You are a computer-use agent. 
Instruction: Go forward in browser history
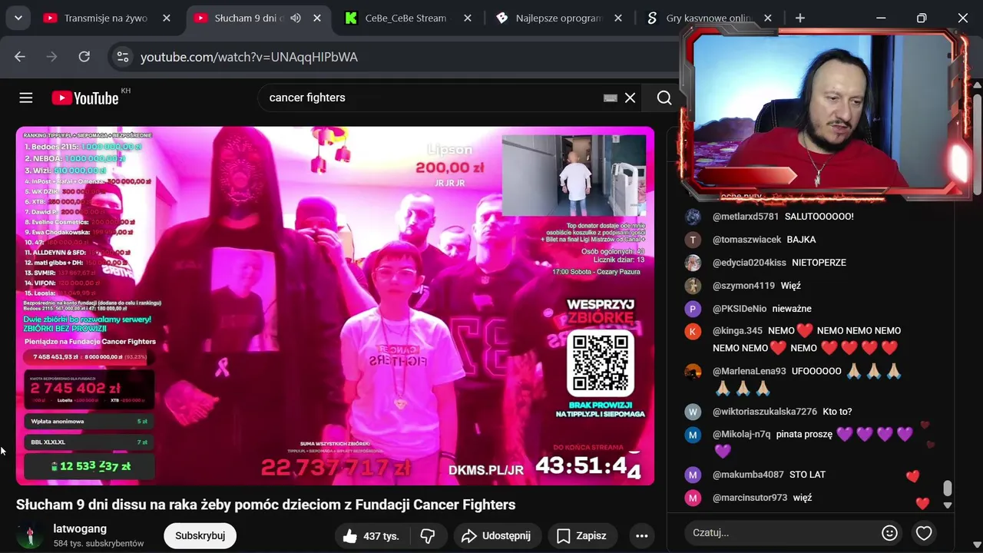52,57
